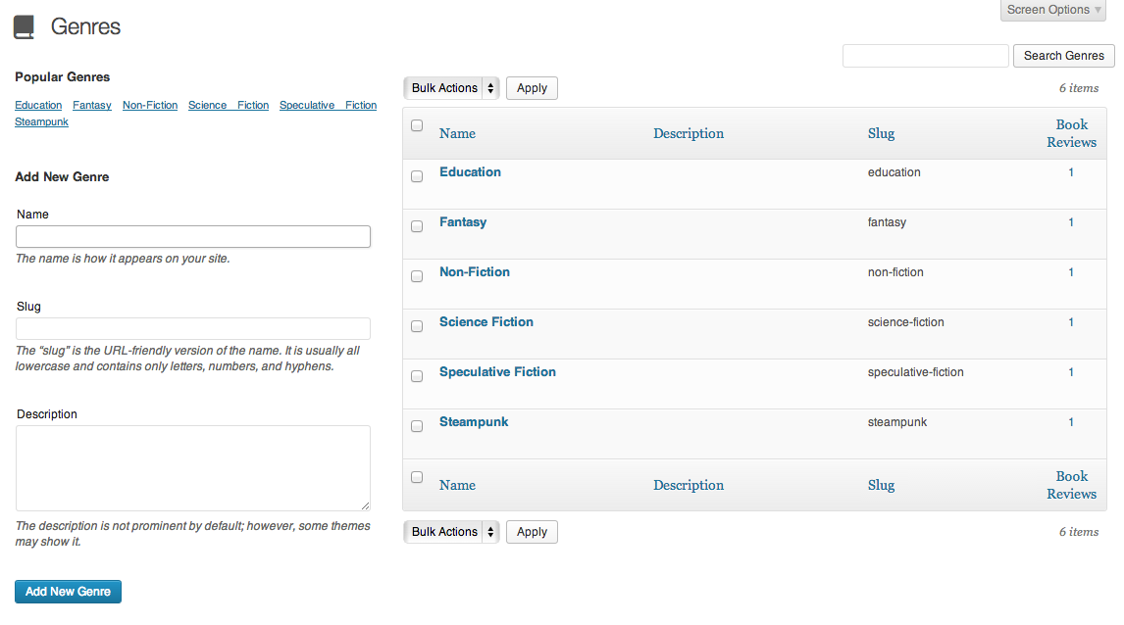Open book review count for Non-Fiction row
This screenshot has height=625, width=1124.
[x=1071, y=272]
